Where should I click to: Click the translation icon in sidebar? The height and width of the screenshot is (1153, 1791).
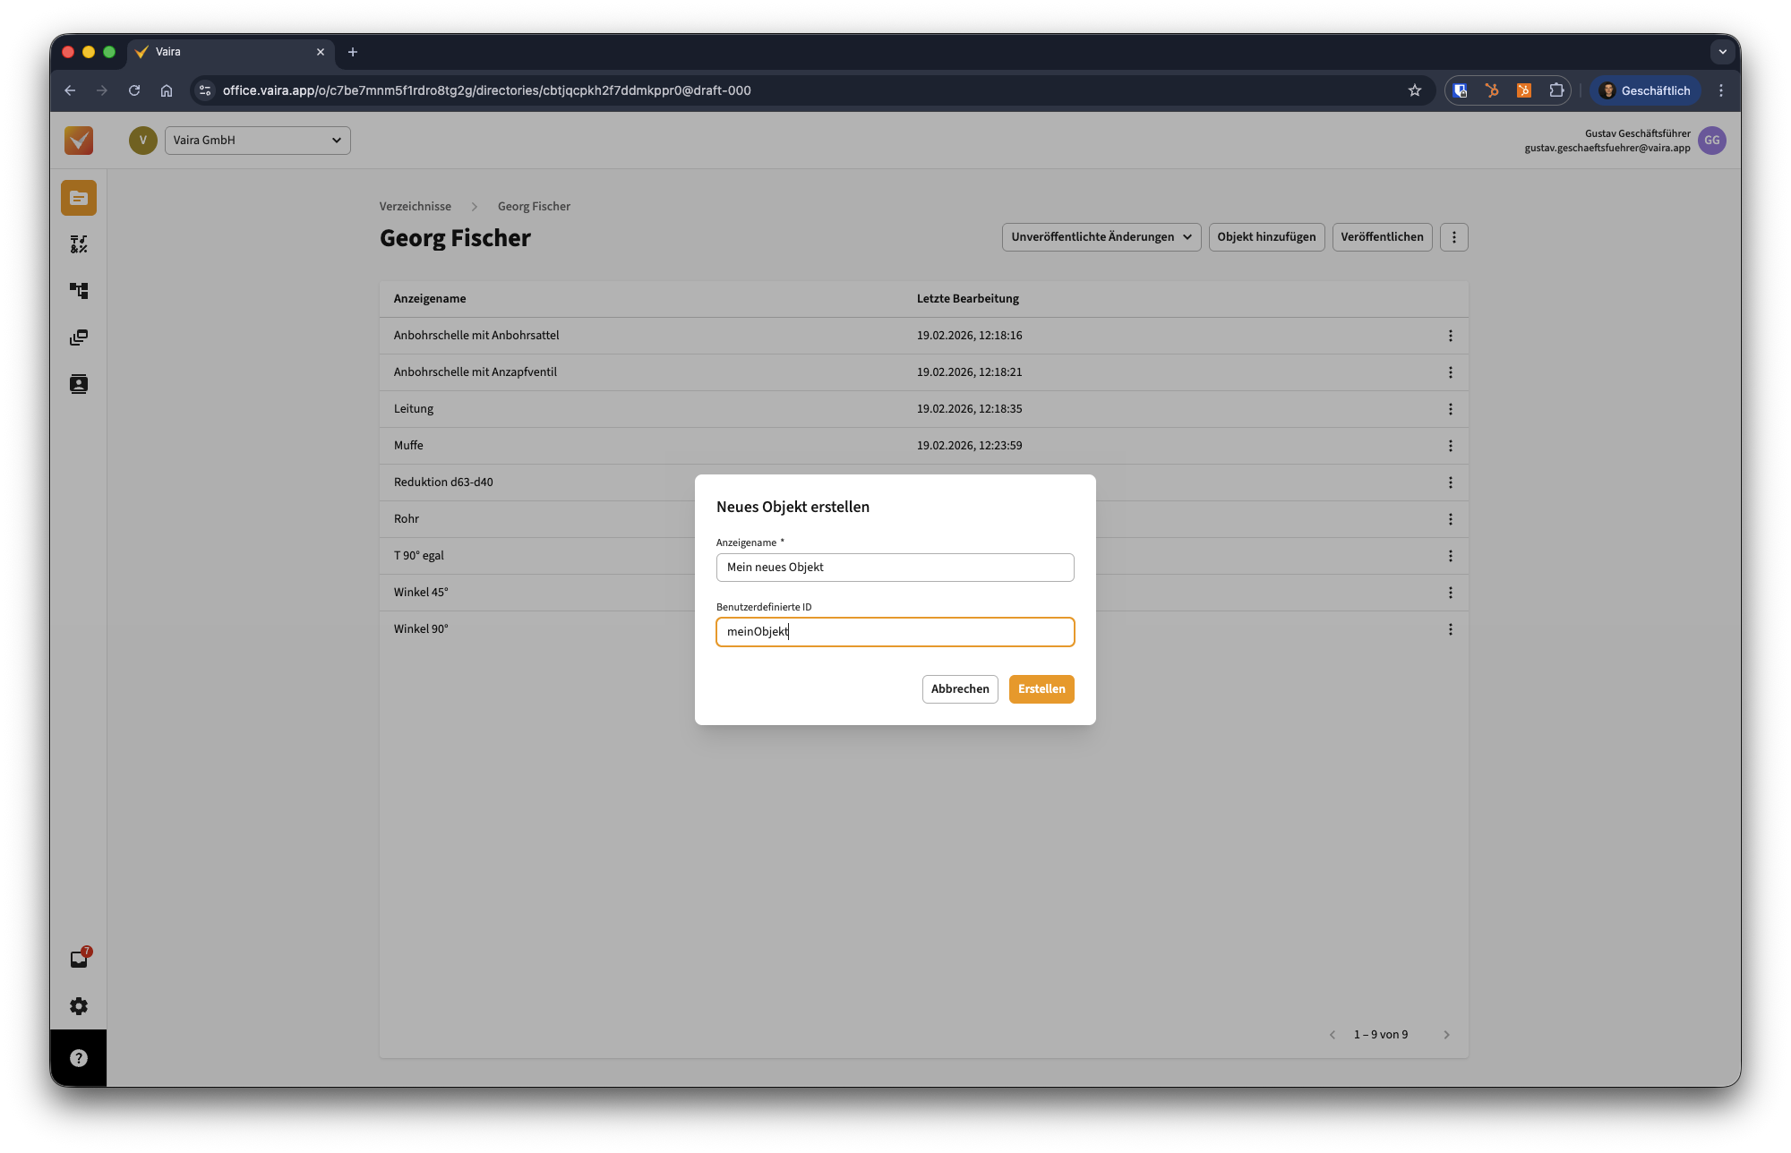pyautogui.click(x=79, y=244)
